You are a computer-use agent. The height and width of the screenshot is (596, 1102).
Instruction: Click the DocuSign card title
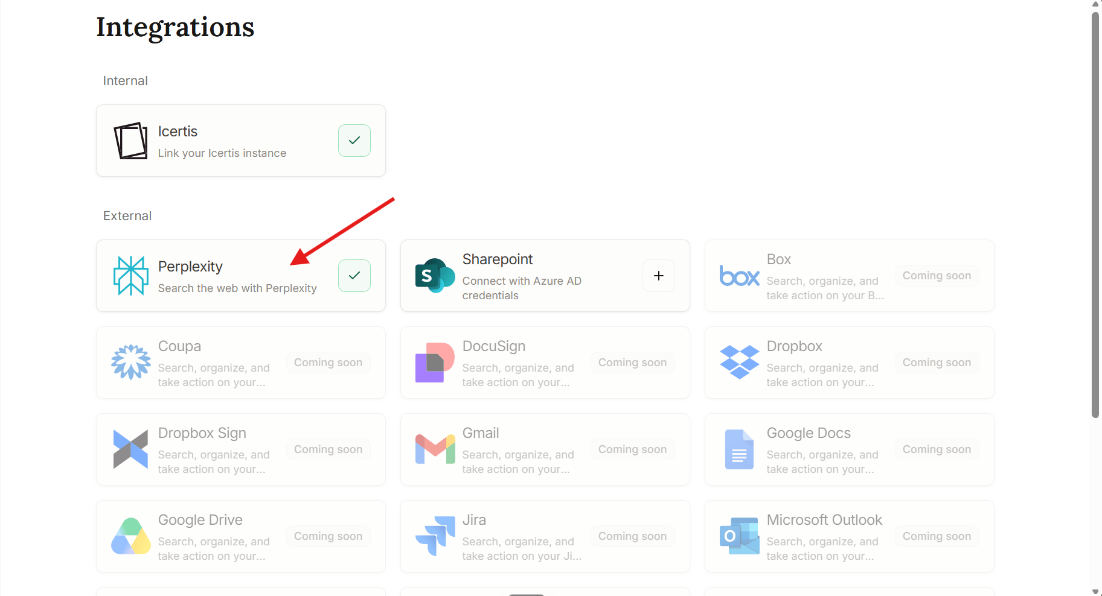(x=494, y=346)
